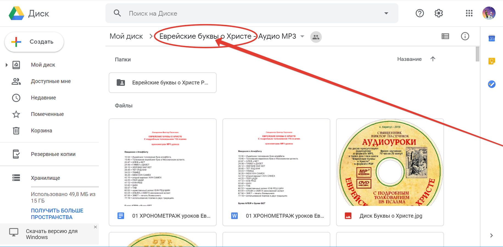503x247 pixels.
Task: Open Google Tasks side panel
Action: pyautogui.click(x=491, y=84)
